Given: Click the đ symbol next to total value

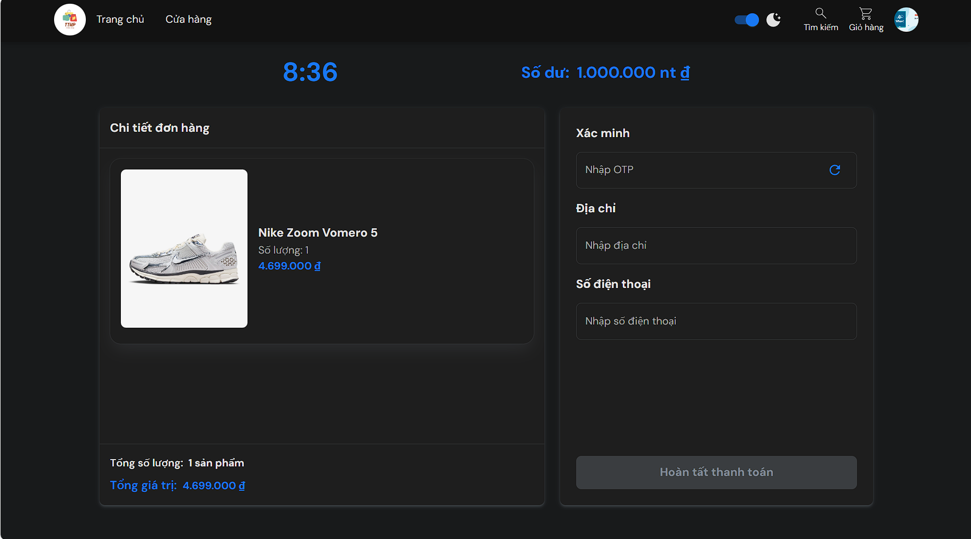Looking at the screenshot, I should 242,485.
